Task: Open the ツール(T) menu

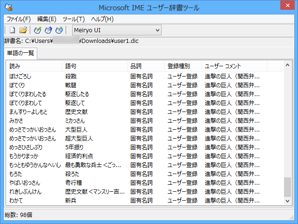Action: pos(74,19)
